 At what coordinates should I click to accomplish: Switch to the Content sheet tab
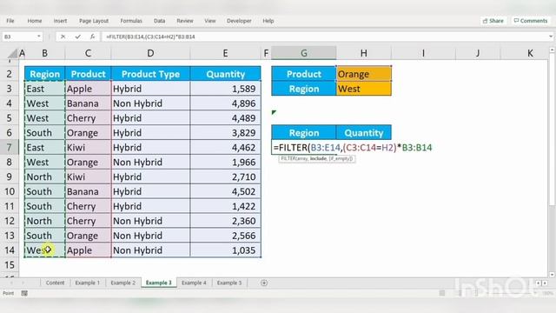(x=55, y=283)
